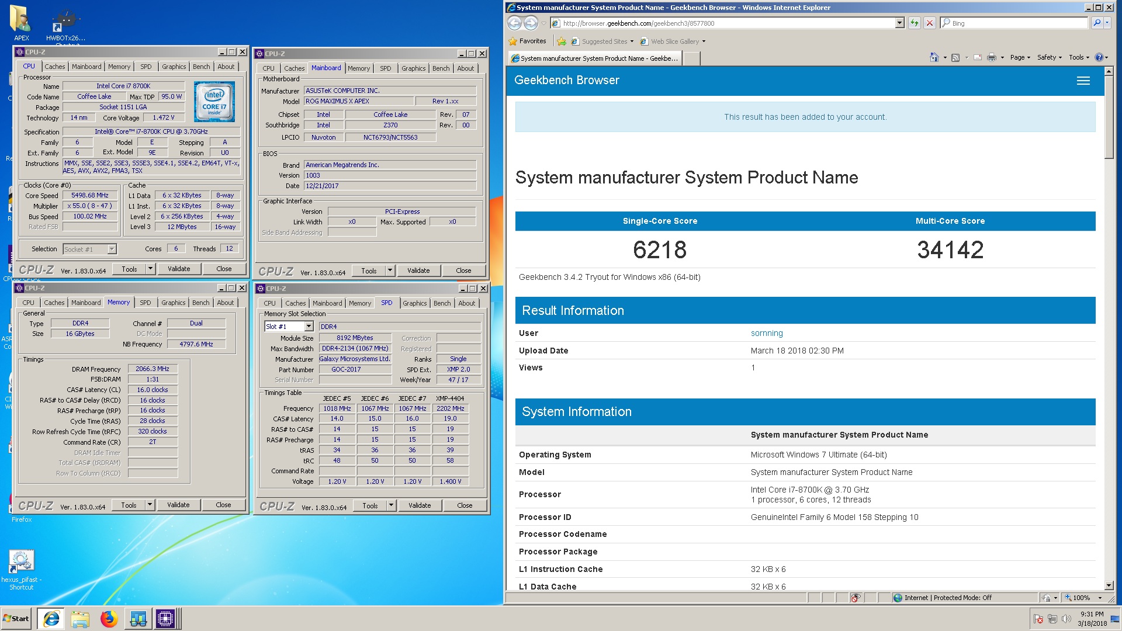Image resolution: width=1122 pixels, height=631 pixels.
Task: Open Windows Explorer folder on taskbar
Action: pos(80,619)
